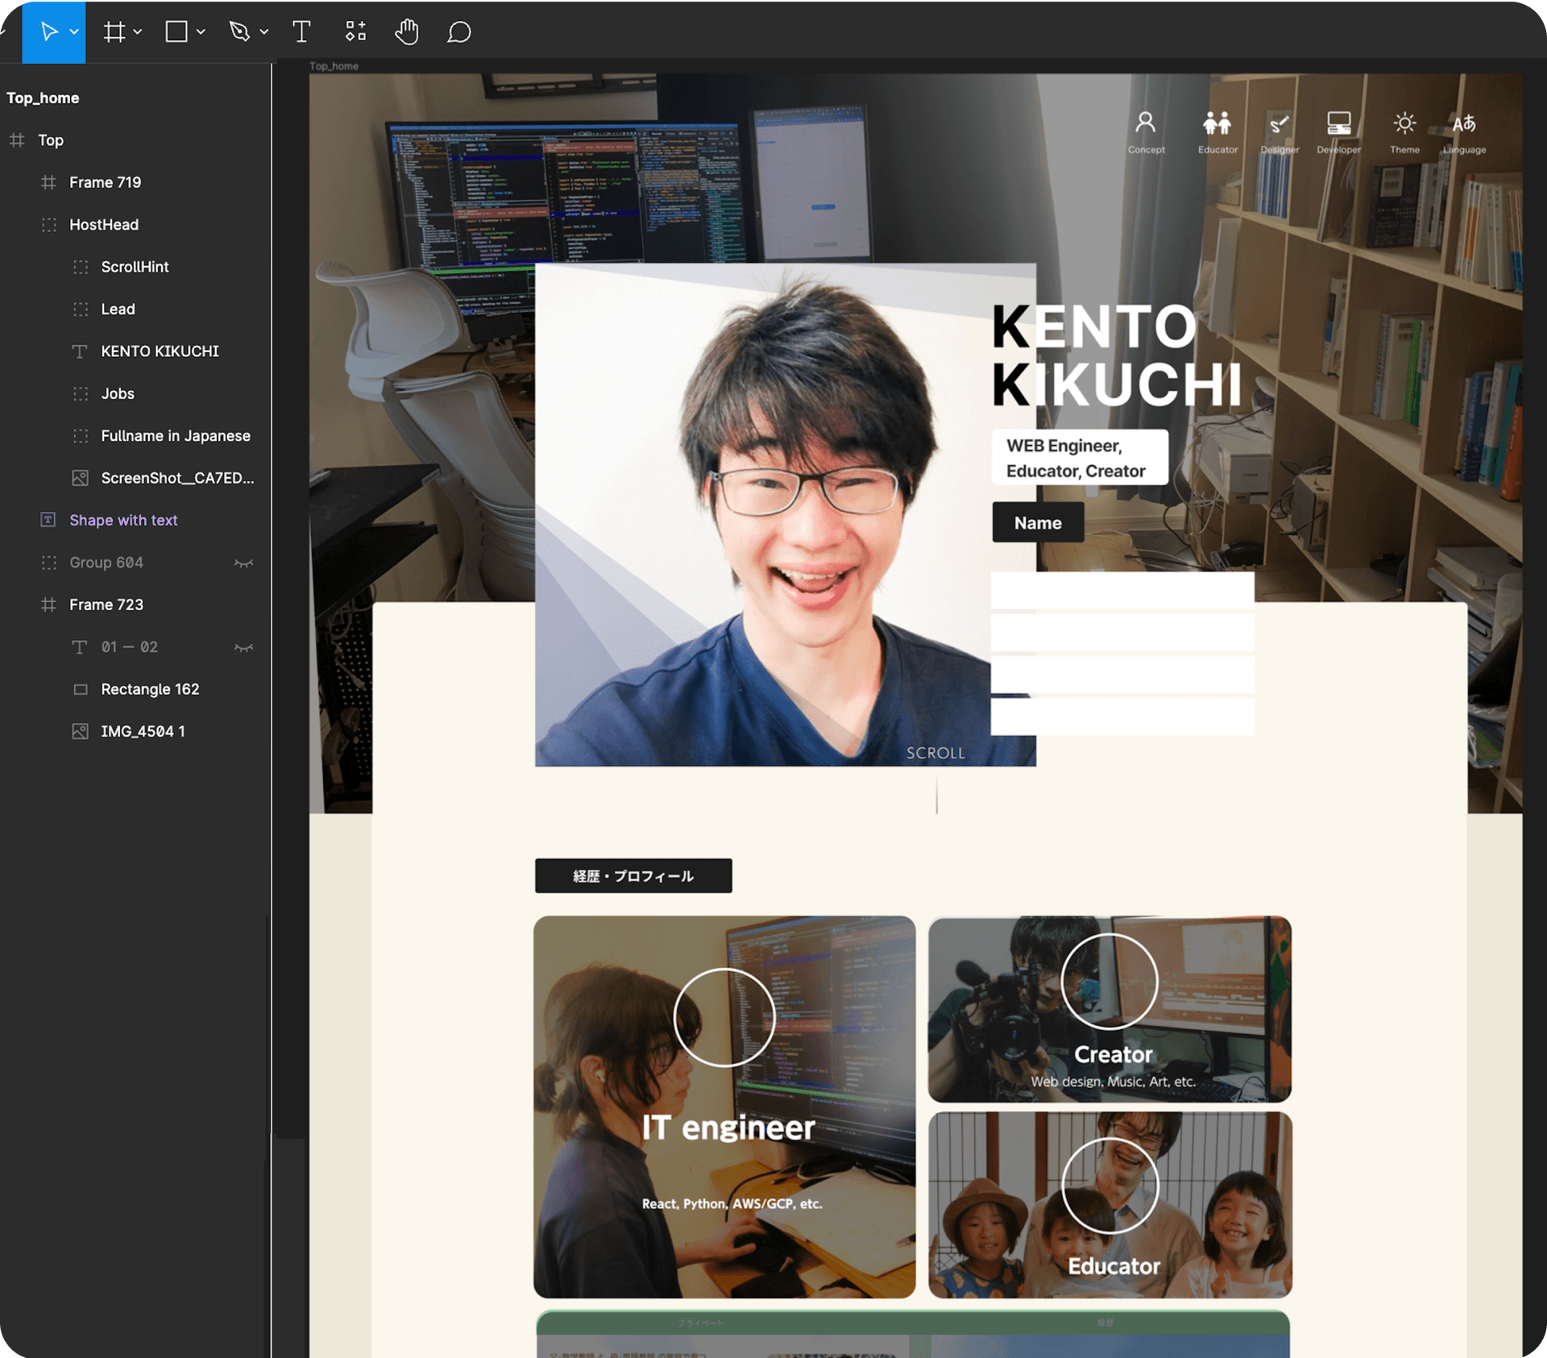Open Move tool dropdown chevron
Screen dimensions: 1547x1358
pos(74,32)
